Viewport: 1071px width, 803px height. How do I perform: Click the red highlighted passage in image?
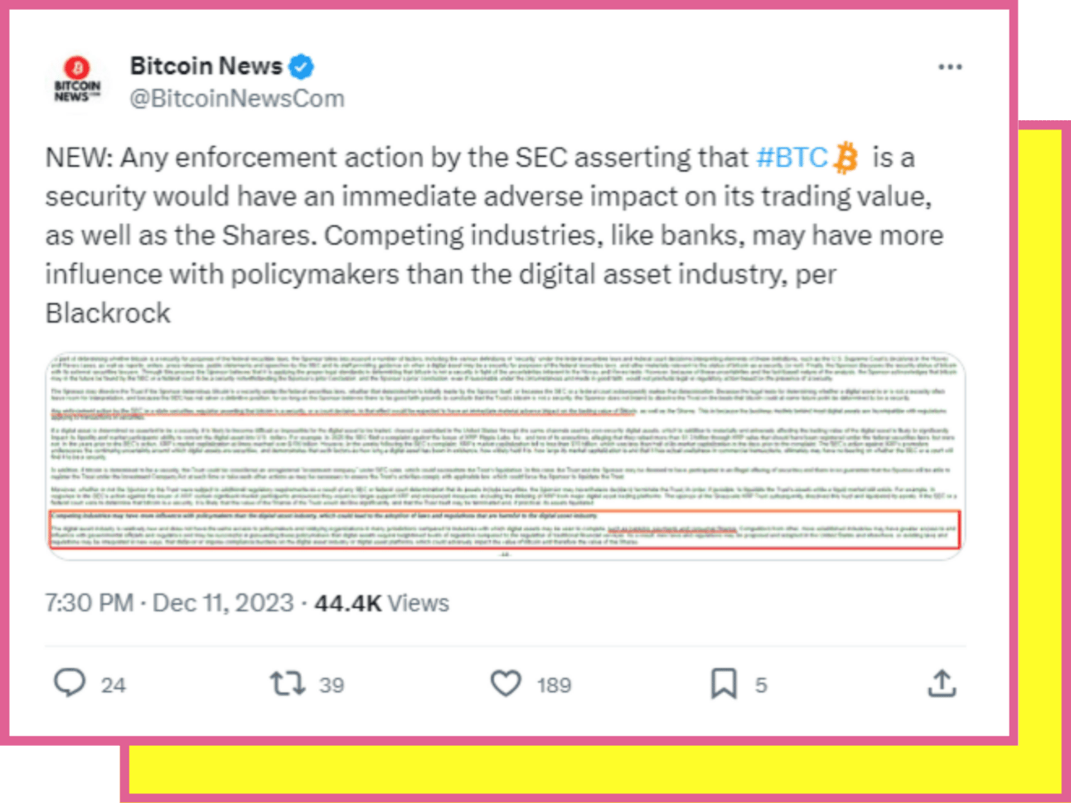[505, 531]
